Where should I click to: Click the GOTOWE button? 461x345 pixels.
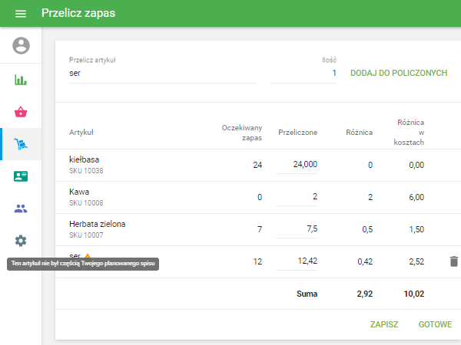click(435, 324)
